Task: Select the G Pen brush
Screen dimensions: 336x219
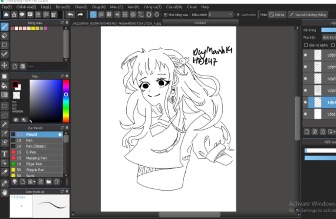Action: [x=37, y=152]
